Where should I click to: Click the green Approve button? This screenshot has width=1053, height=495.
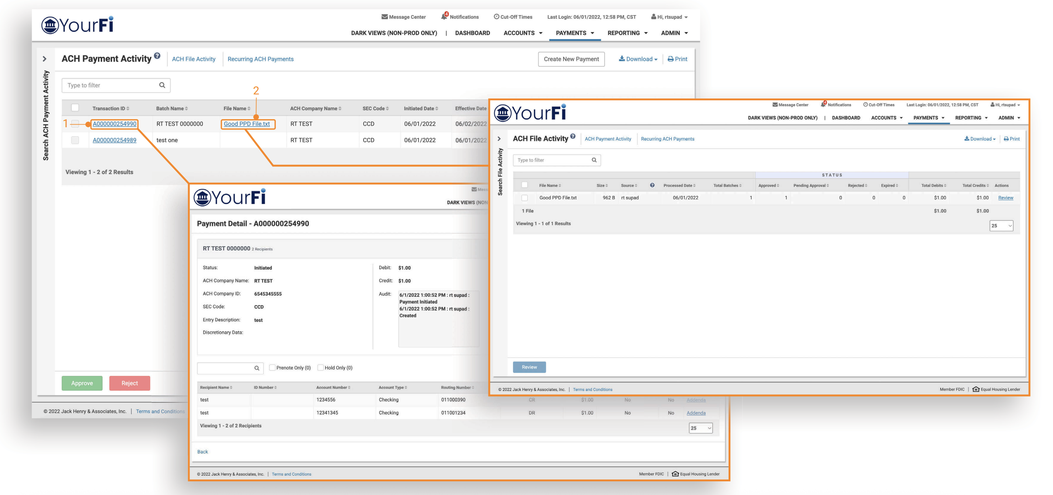(x=82, y=383)
